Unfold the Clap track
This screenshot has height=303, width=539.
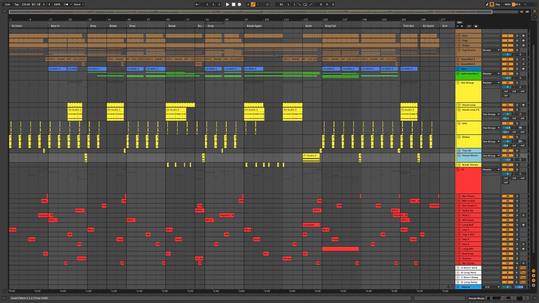(x=459, y=40)
